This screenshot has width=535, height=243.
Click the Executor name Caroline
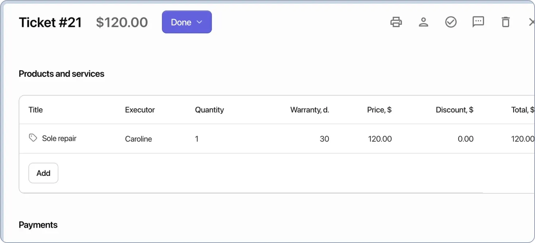(x=138, y=139)
